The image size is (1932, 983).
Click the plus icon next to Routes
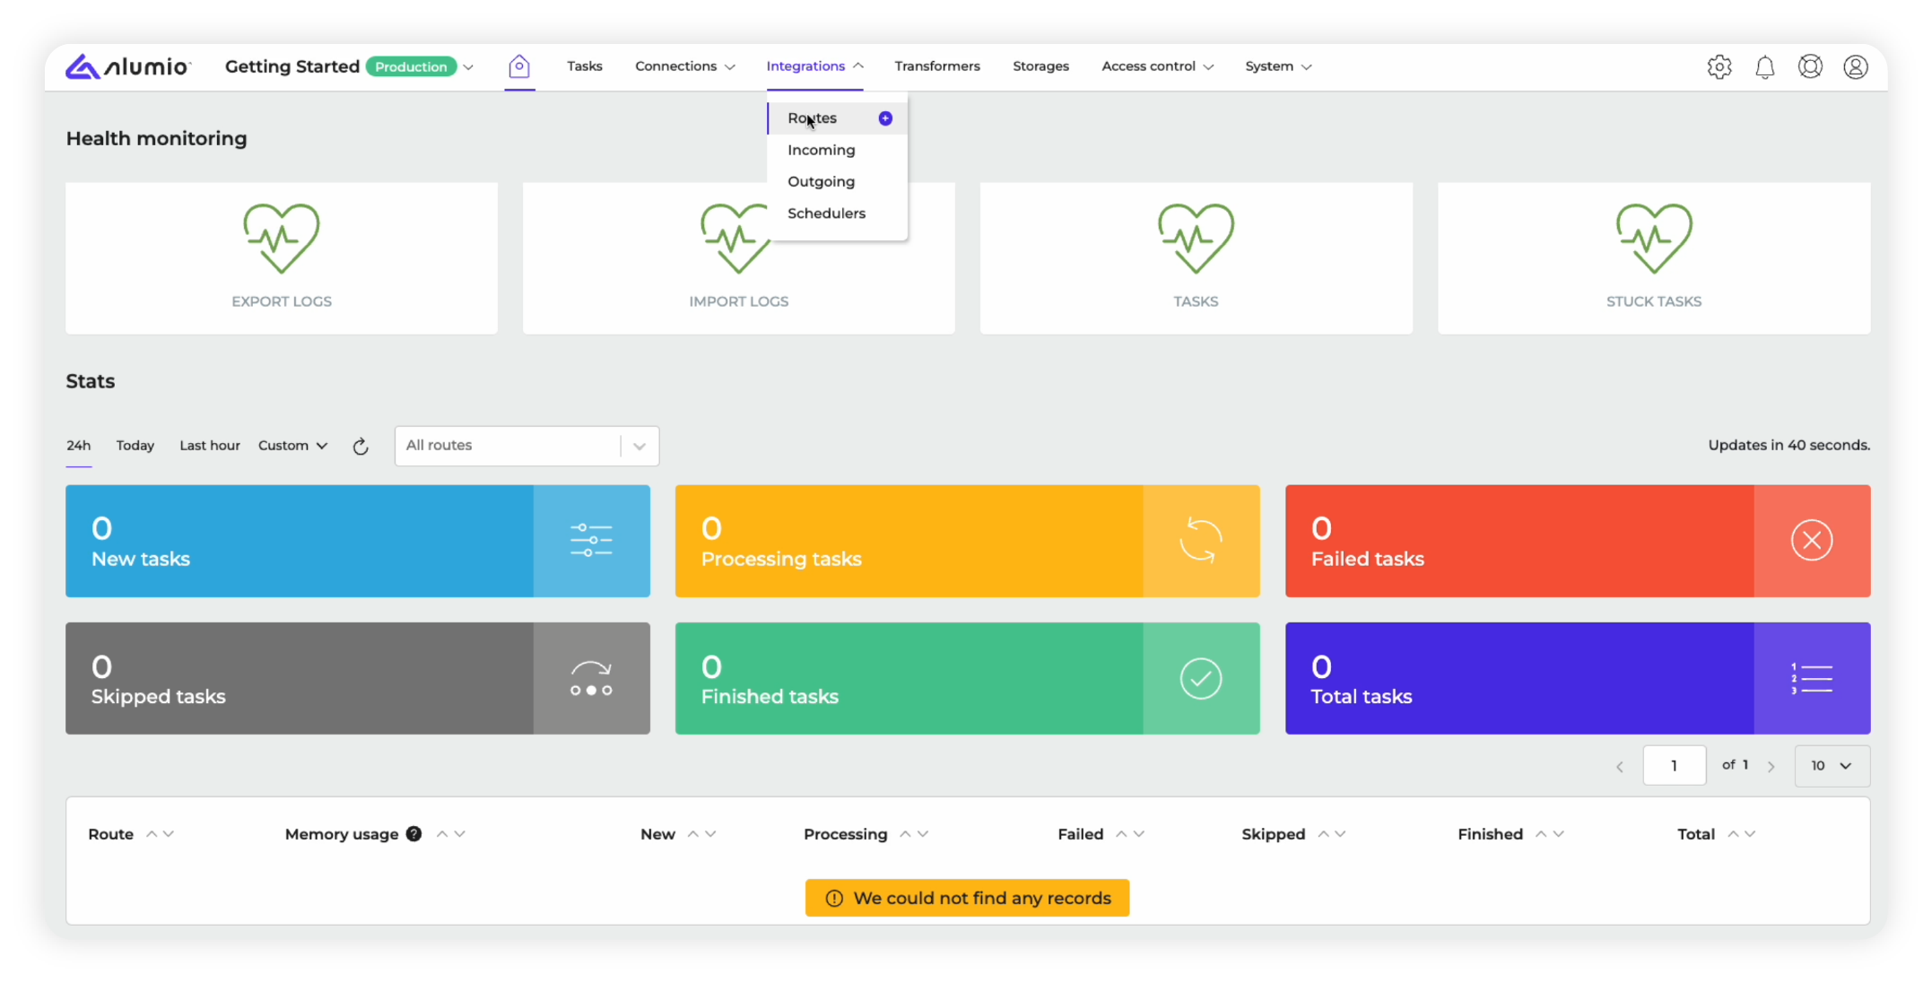pyautogui.click(x=885, y=118)
